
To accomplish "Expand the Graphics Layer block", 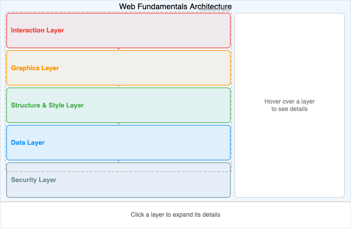I will click(118, 68).
